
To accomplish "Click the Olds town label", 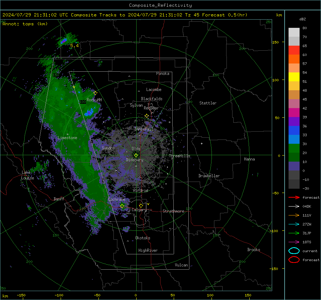I will click(x=136, y=149).
